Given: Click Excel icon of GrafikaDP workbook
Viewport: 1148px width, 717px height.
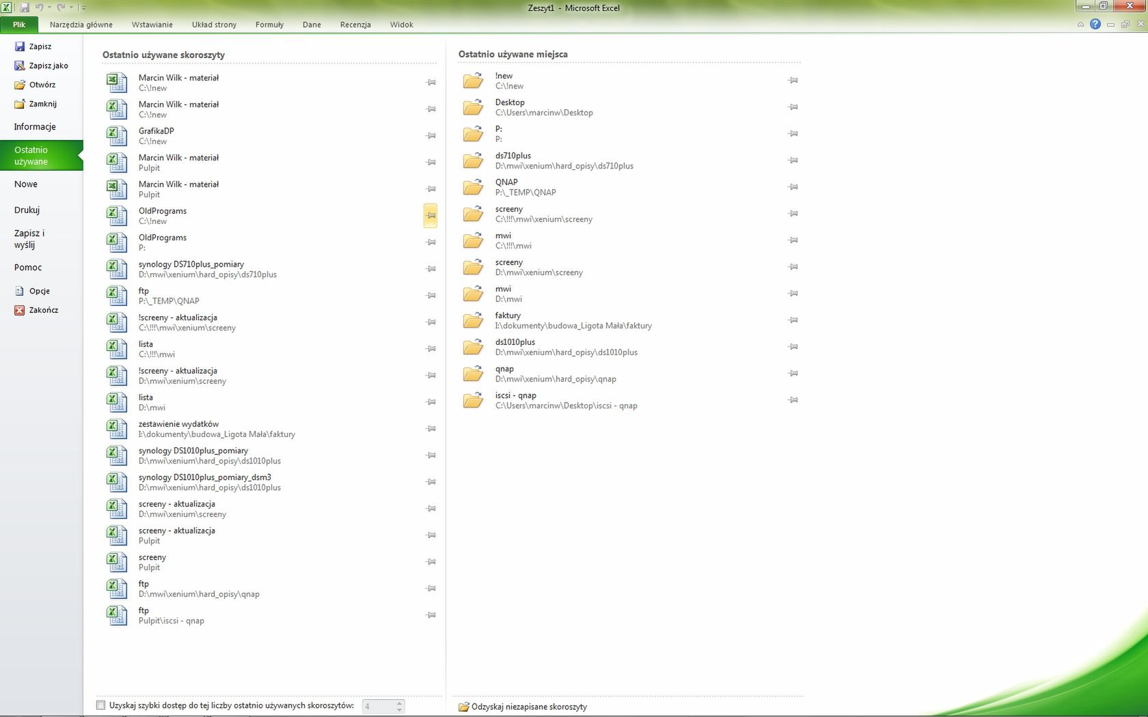Looking at the screenshot, I should pyautogui.click(x=117, y=136).
